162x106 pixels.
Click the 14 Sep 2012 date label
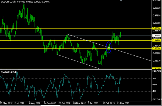click(50, 103)
